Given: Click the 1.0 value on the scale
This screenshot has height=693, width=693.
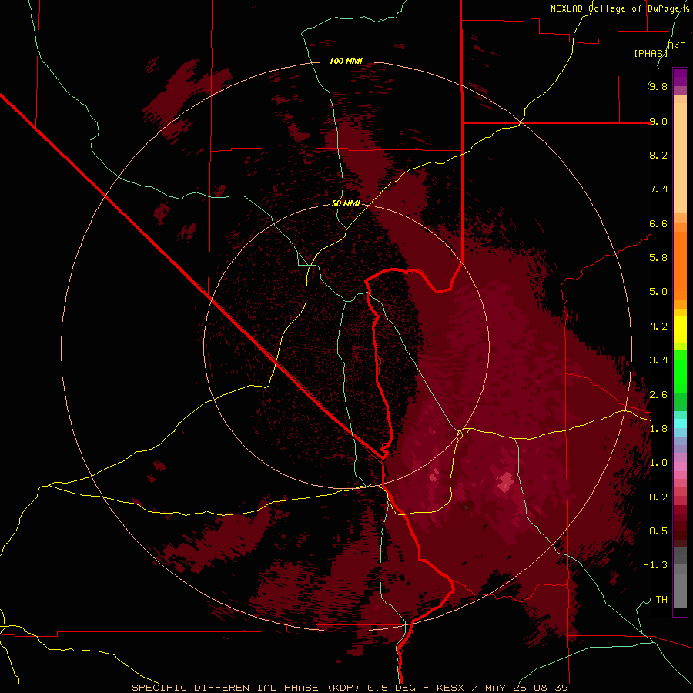Looking at the screenshot, I should coord(658,463).
